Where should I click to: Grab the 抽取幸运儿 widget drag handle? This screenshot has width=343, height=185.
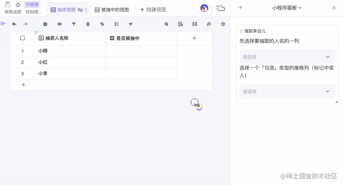coord(241,31)
